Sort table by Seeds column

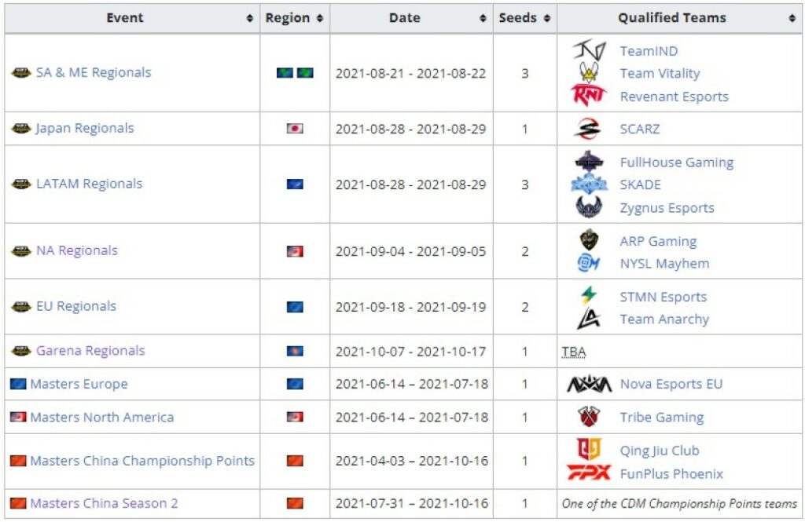[546, 18]
